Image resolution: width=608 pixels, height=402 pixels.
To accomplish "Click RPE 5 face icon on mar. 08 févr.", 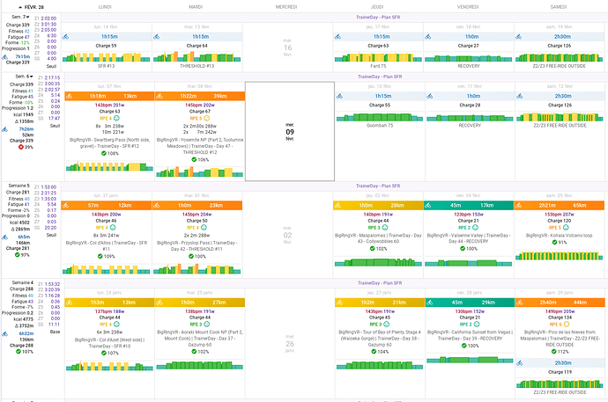I will (x=207, y=119).
